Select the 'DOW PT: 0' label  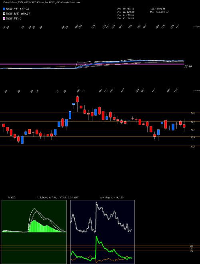[x=14, y=18]
